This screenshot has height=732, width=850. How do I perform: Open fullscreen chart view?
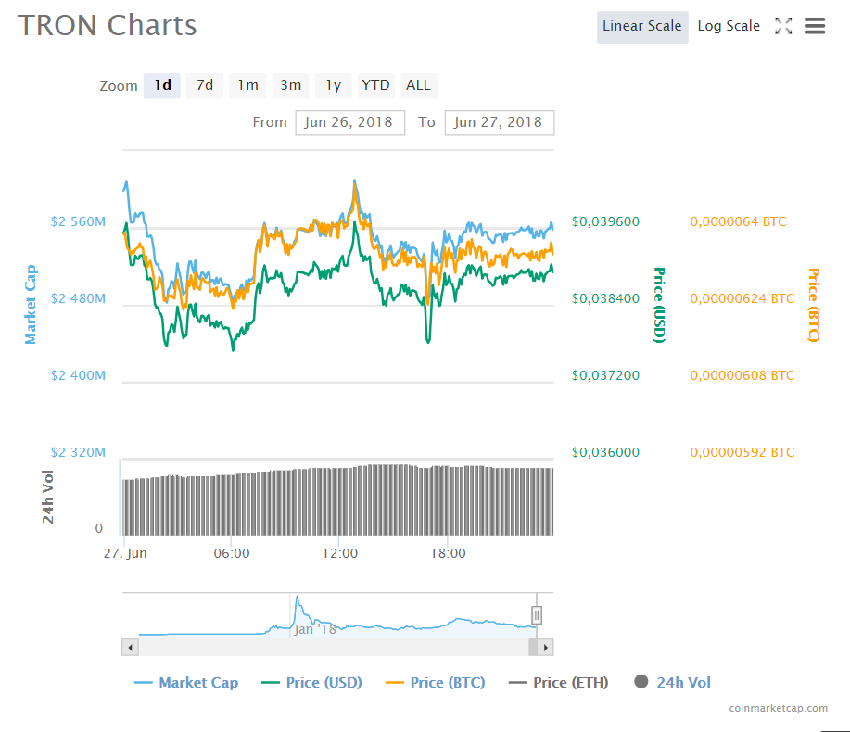pyautogui.click(x=783, y=26)
